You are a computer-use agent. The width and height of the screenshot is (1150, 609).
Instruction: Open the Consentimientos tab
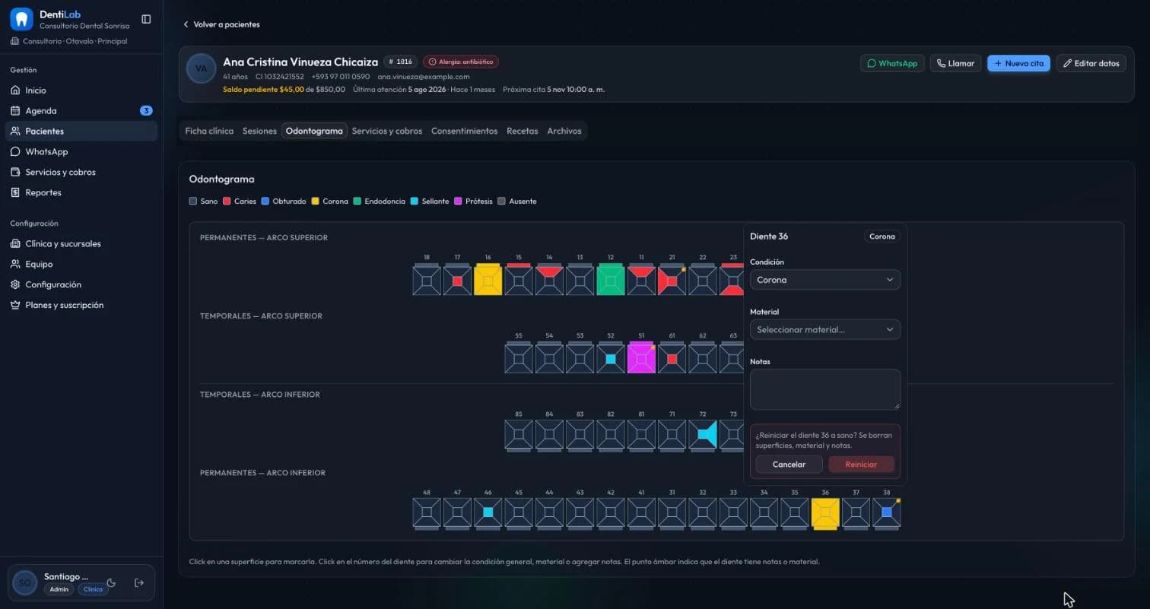pyautogui.click(x=464, y=131)
